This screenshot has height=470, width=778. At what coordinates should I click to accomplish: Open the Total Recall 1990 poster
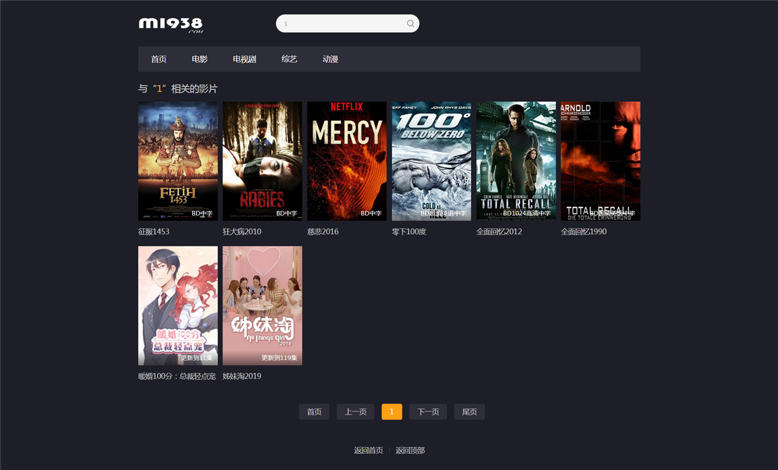click(601, 161)
